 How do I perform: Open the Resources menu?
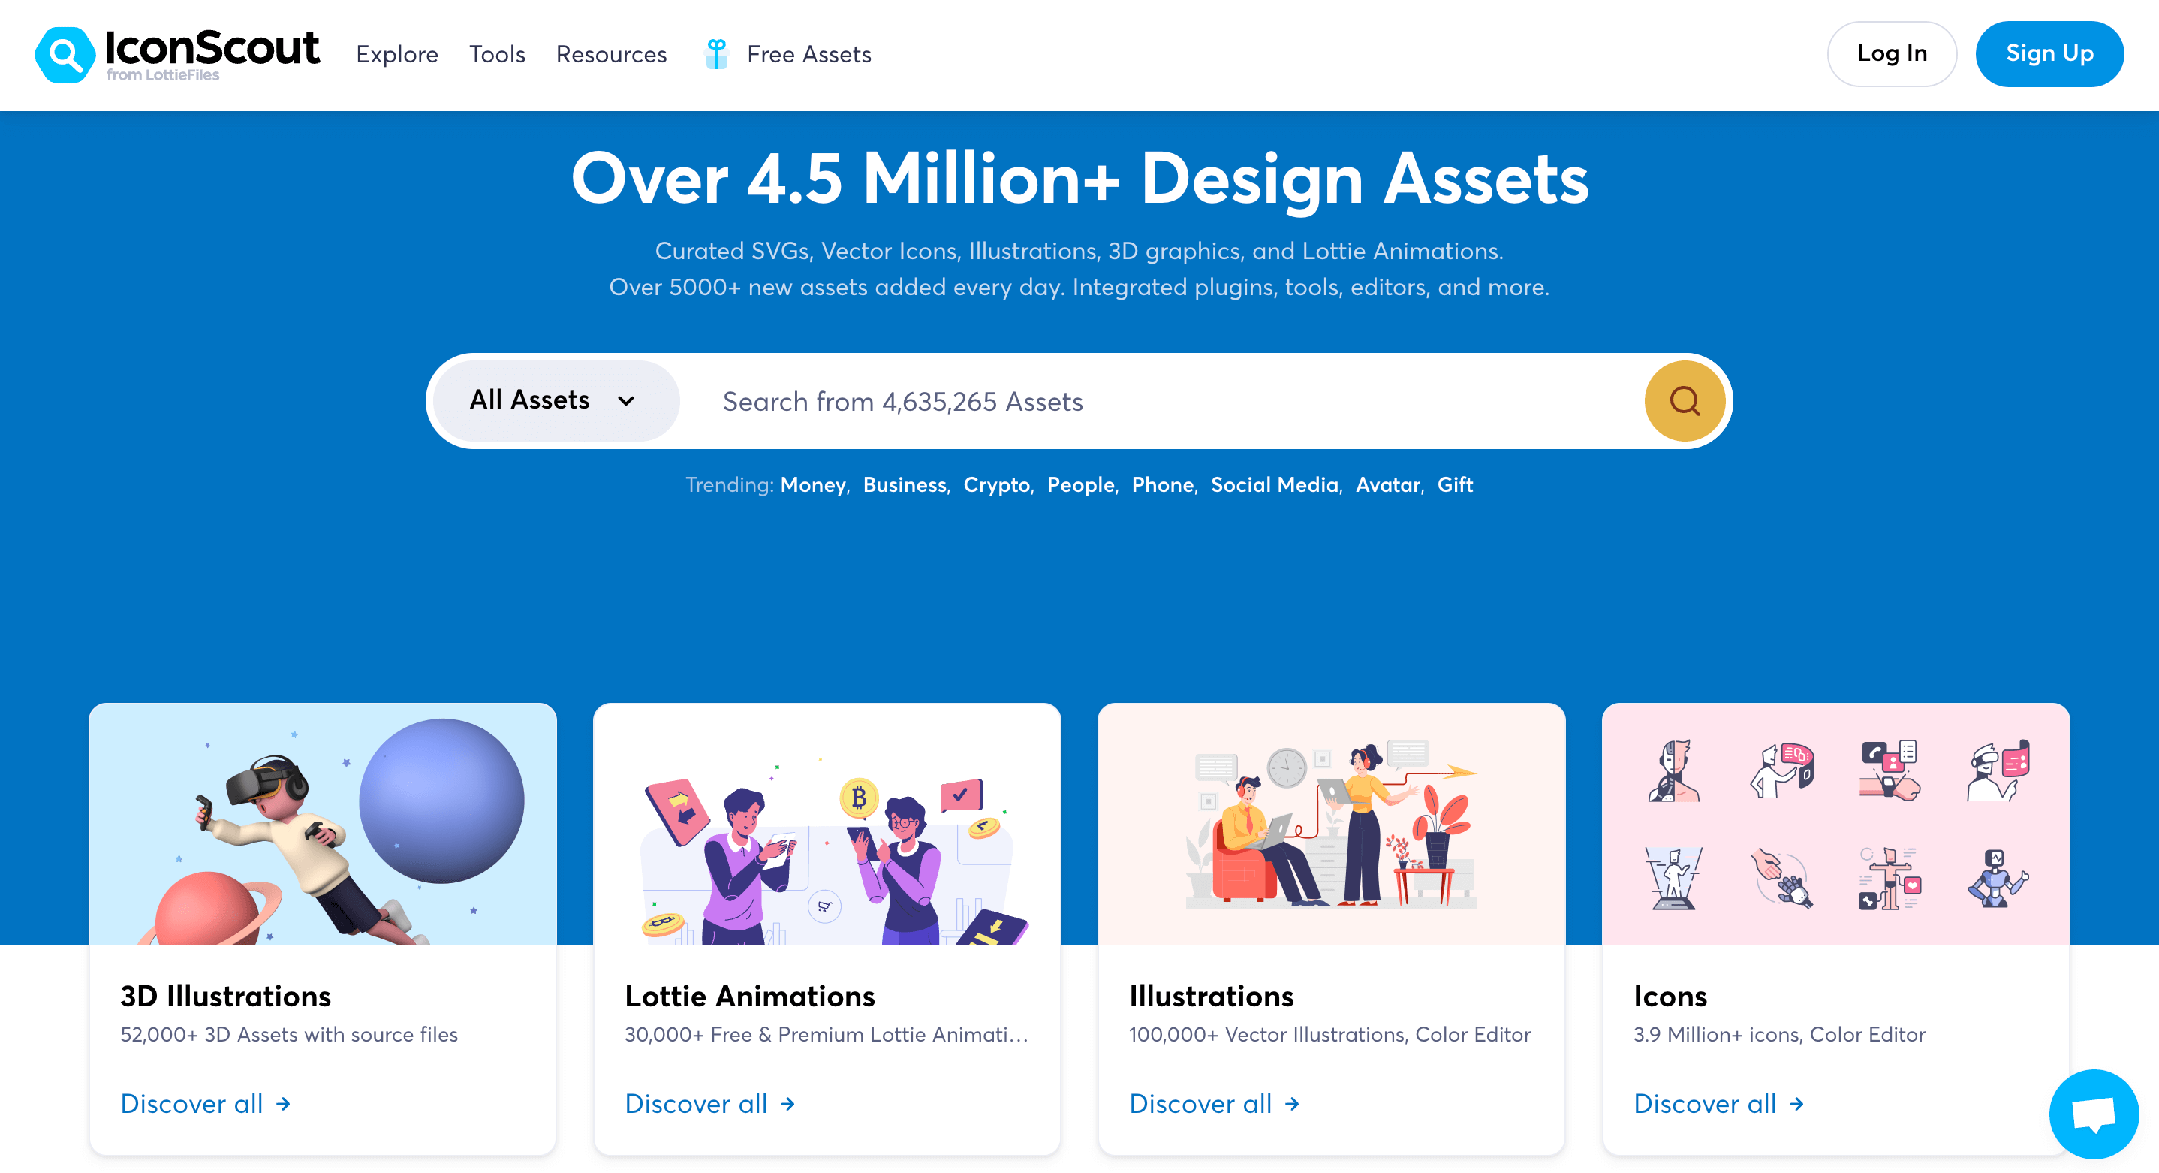tap(611, 55)
